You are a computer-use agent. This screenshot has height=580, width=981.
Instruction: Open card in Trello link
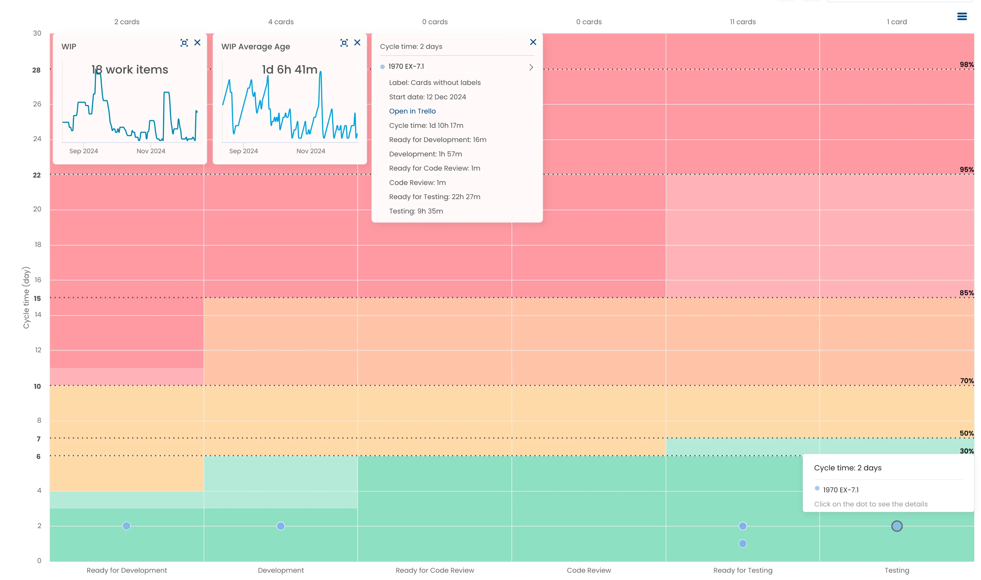(x=412, y=111)
